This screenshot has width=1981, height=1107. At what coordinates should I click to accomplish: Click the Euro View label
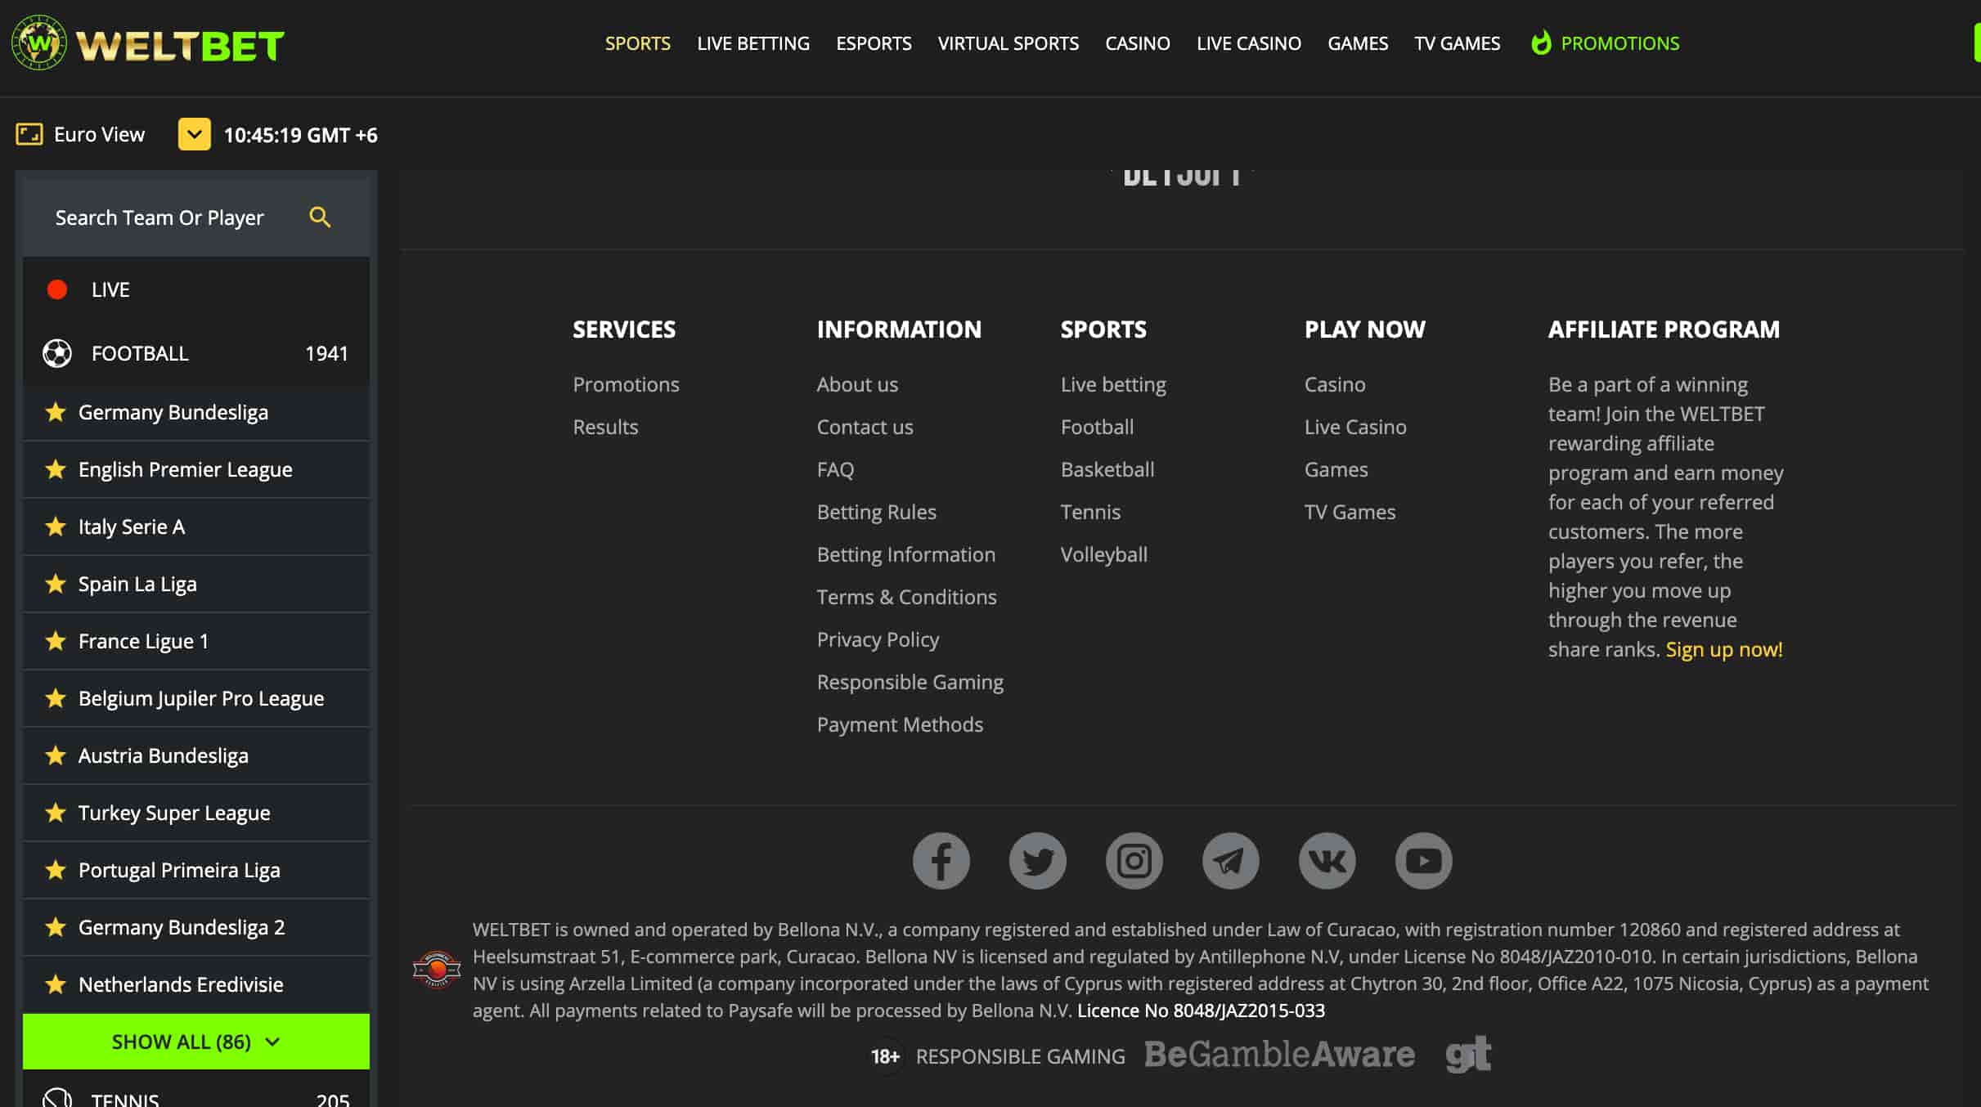click(x=99, y=134)
